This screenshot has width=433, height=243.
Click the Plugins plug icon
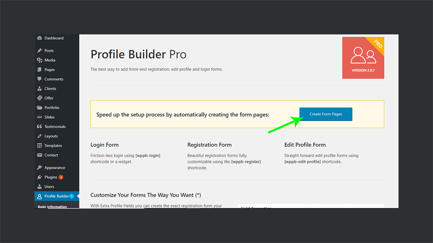39,177
